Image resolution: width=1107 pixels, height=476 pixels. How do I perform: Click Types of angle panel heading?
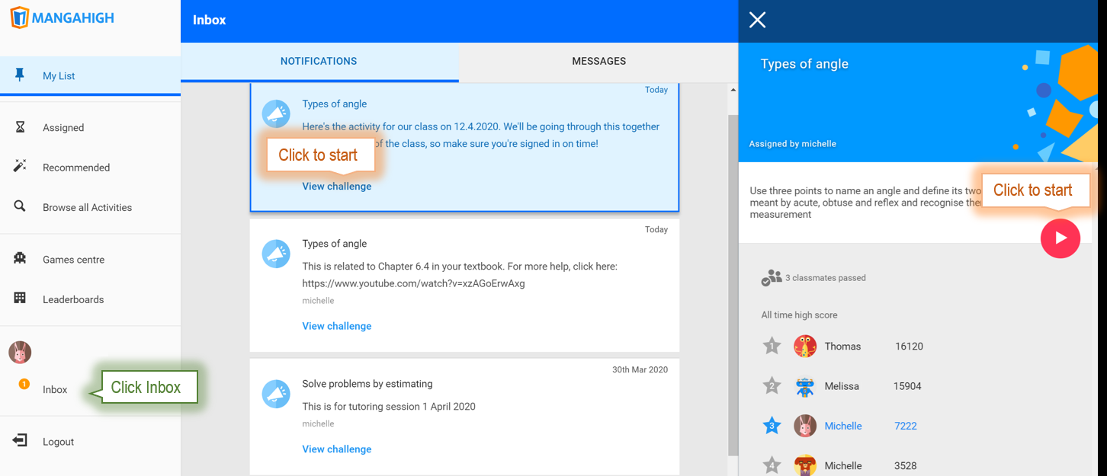pos(804,64)
